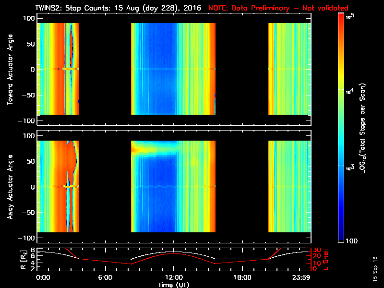Click the 12:00 time tick label

pos(174,278)
